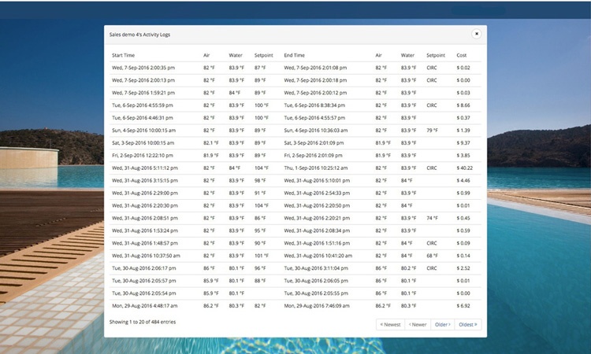
Task: Click the 79 °F end setpoint cell
Action: (433, 130)
